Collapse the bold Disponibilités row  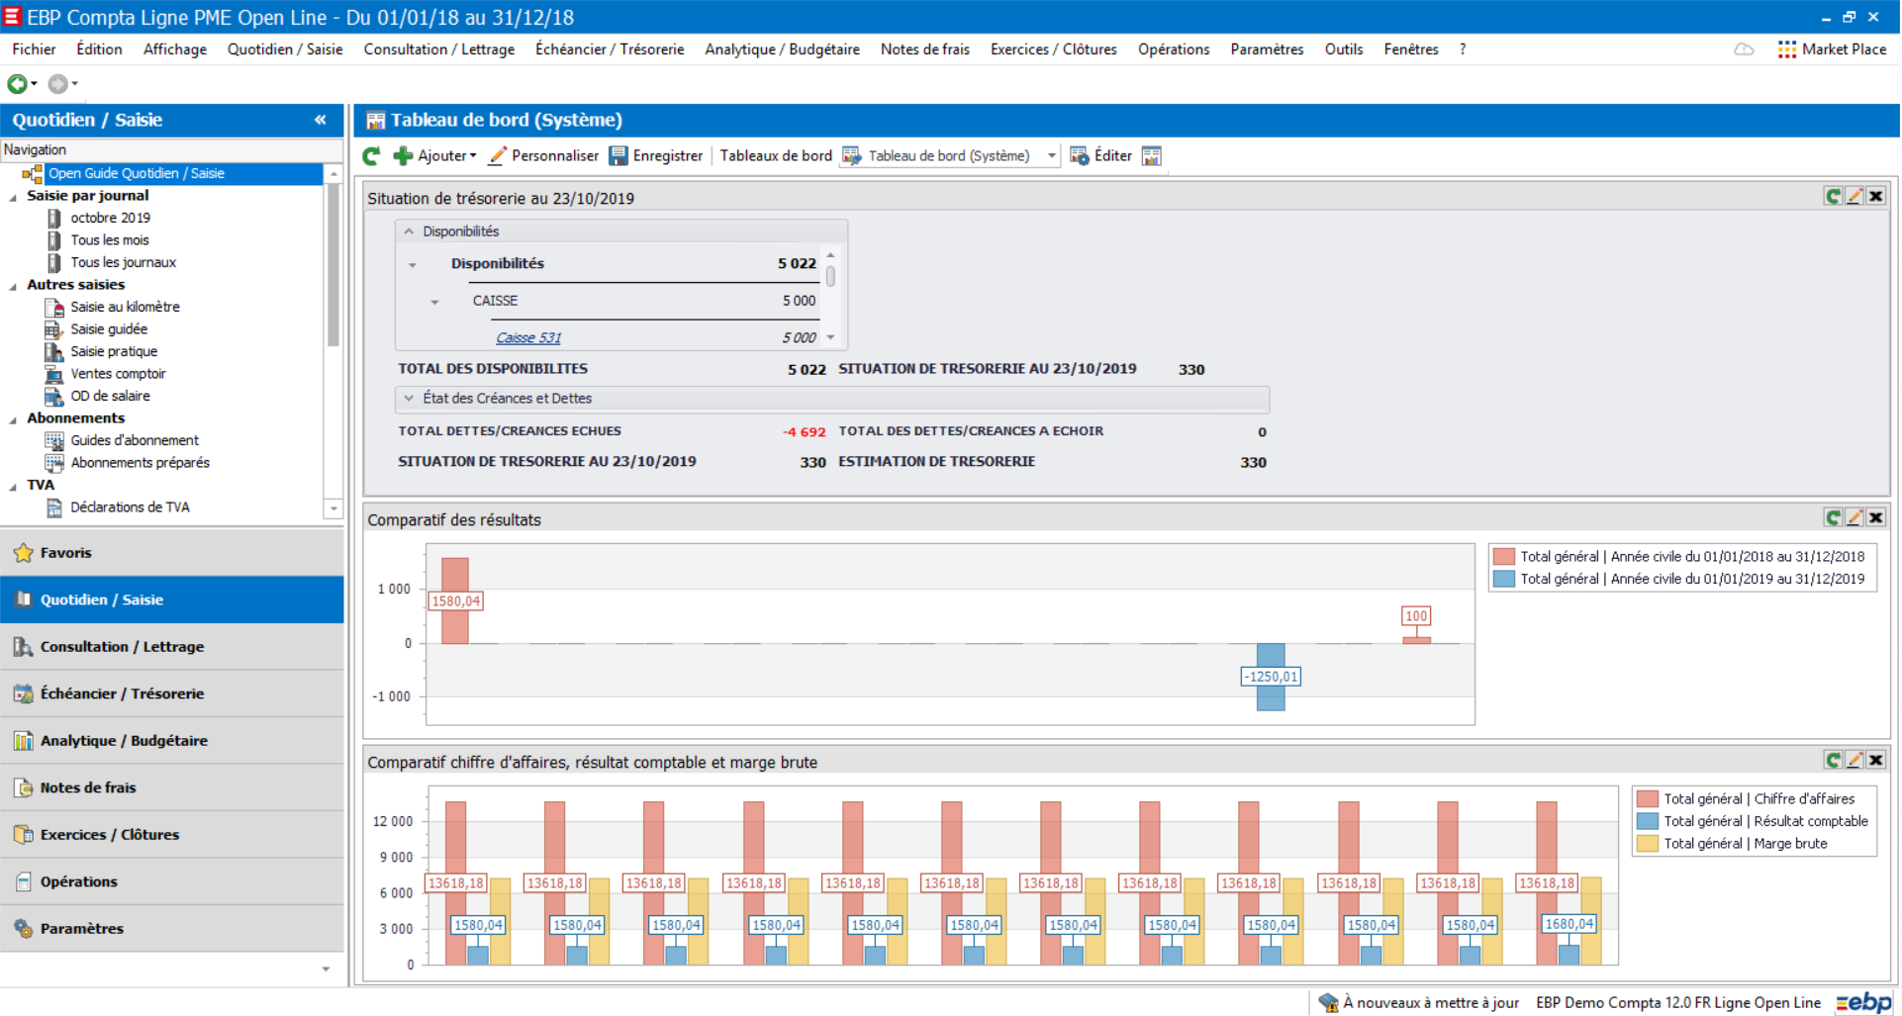[413, 265]
